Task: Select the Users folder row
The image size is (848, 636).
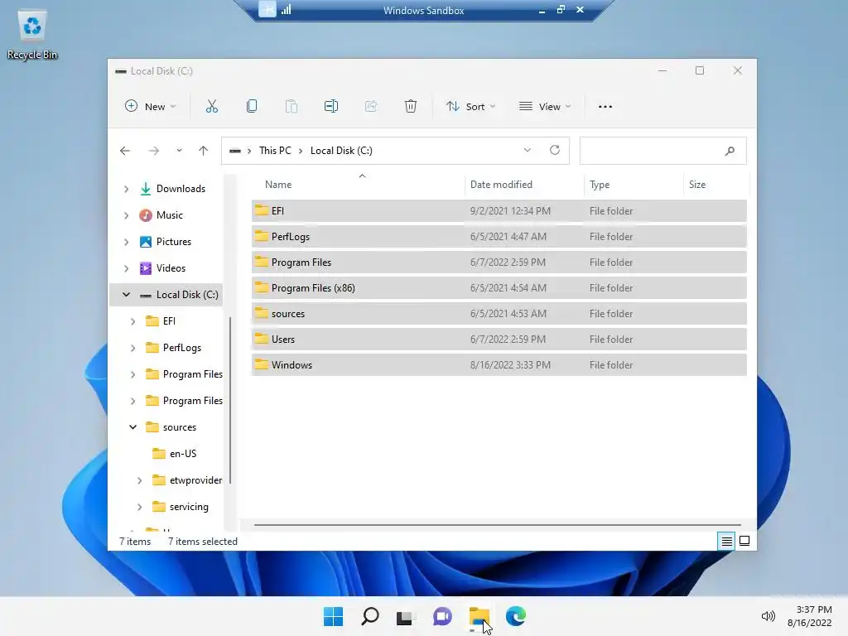Action: point(499,340)
